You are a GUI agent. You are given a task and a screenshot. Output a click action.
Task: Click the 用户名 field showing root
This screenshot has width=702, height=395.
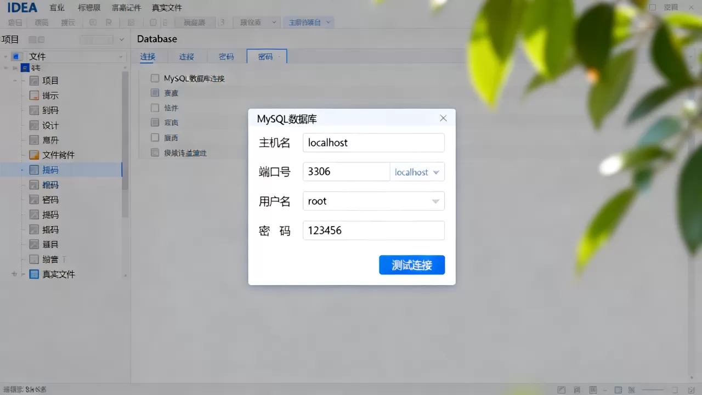[x=373, y=201]
